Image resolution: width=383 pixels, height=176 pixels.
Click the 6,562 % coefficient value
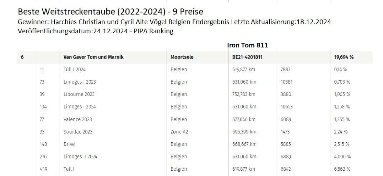[342, 169]
